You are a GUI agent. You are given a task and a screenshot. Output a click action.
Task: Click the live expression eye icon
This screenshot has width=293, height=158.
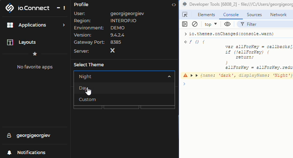pos(227,24)
